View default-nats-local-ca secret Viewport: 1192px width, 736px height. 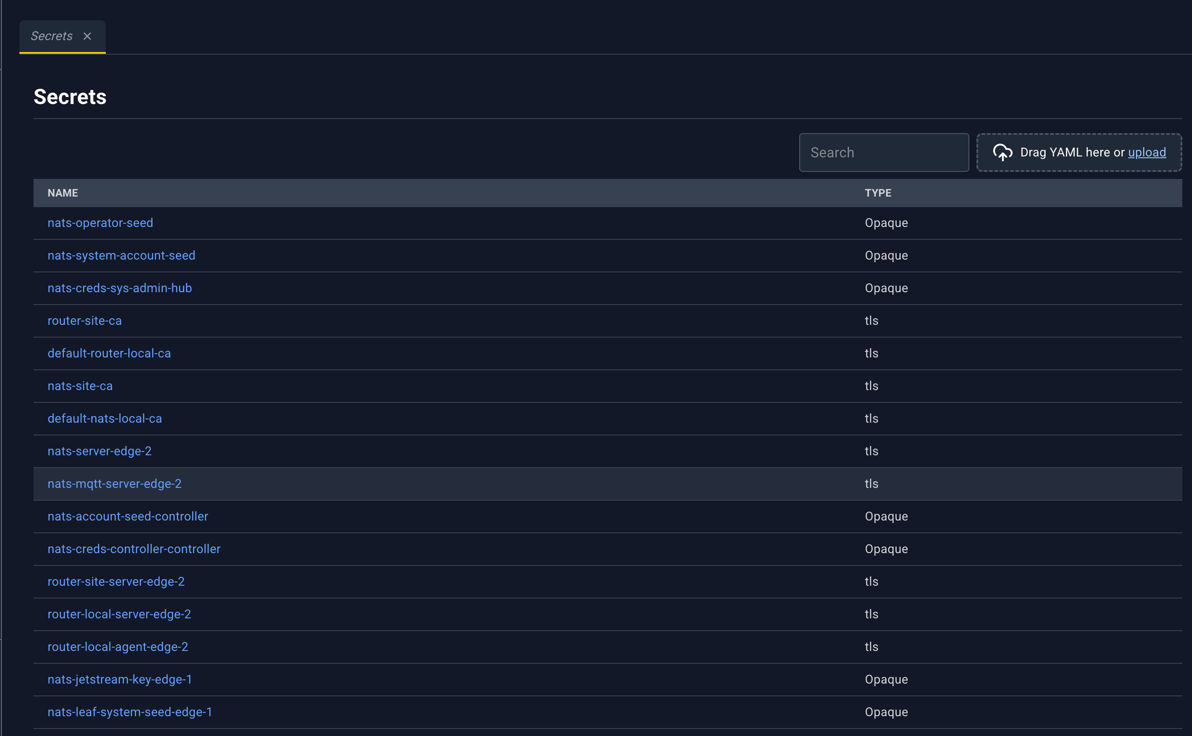[104, 419]
